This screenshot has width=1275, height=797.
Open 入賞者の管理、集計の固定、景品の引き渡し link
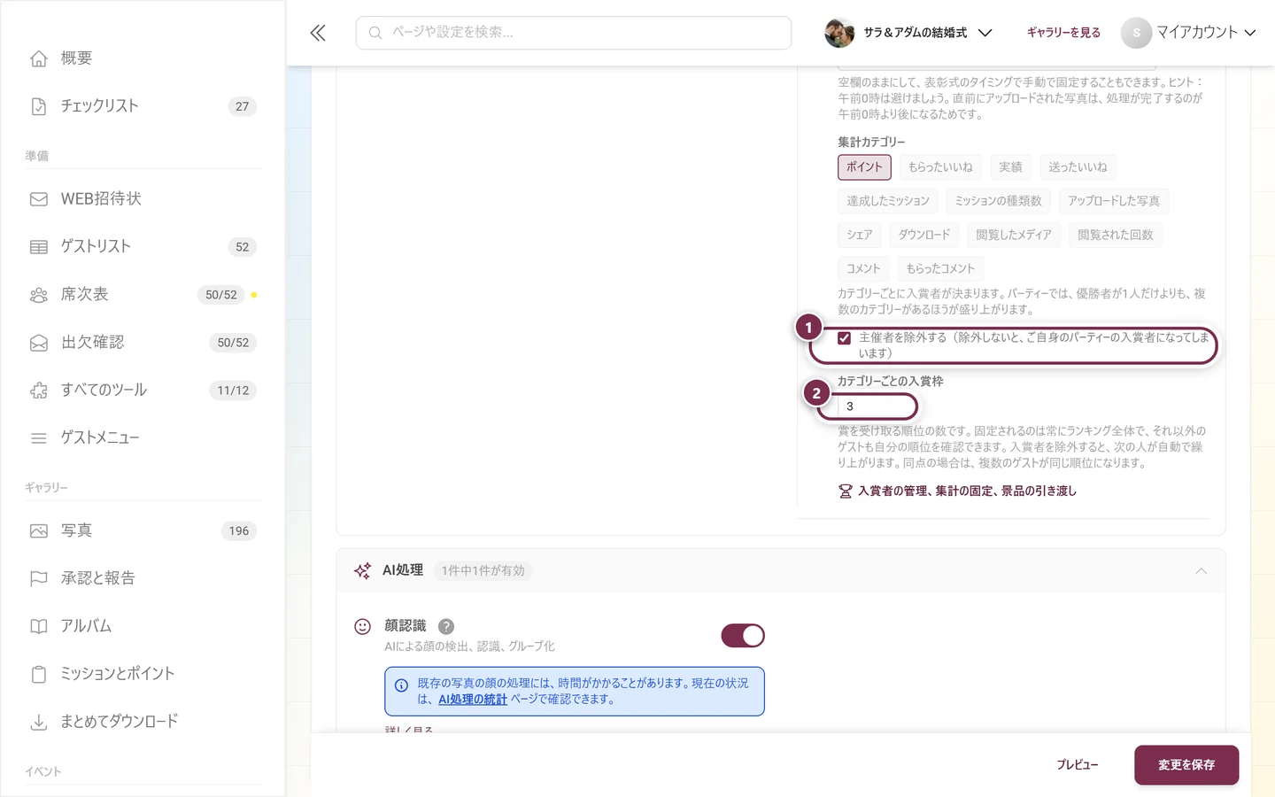tap(957, 491)
